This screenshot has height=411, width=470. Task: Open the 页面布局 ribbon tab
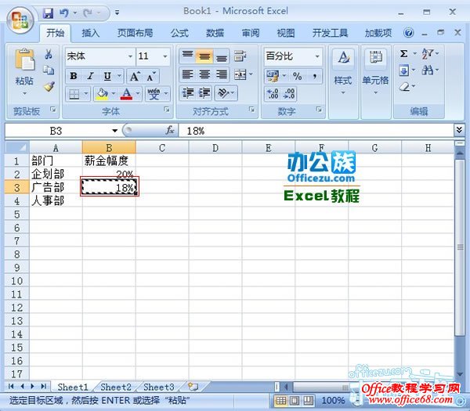pos(135,33)
